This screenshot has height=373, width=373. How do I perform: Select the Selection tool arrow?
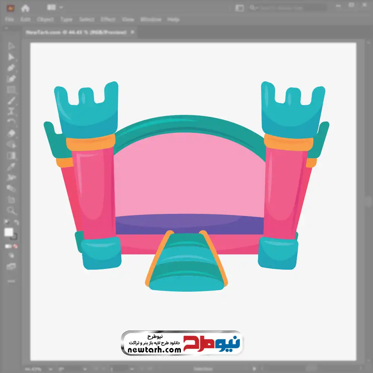[x=11, y=46]
